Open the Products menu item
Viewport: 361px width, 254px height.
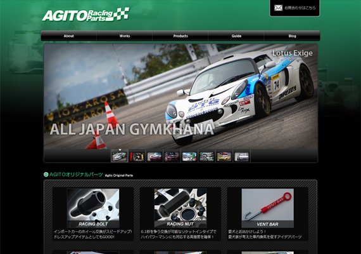[x=180, y=36]
